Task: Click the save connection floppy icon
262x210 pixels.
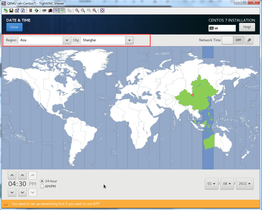Action: click(x=11, y=11)
